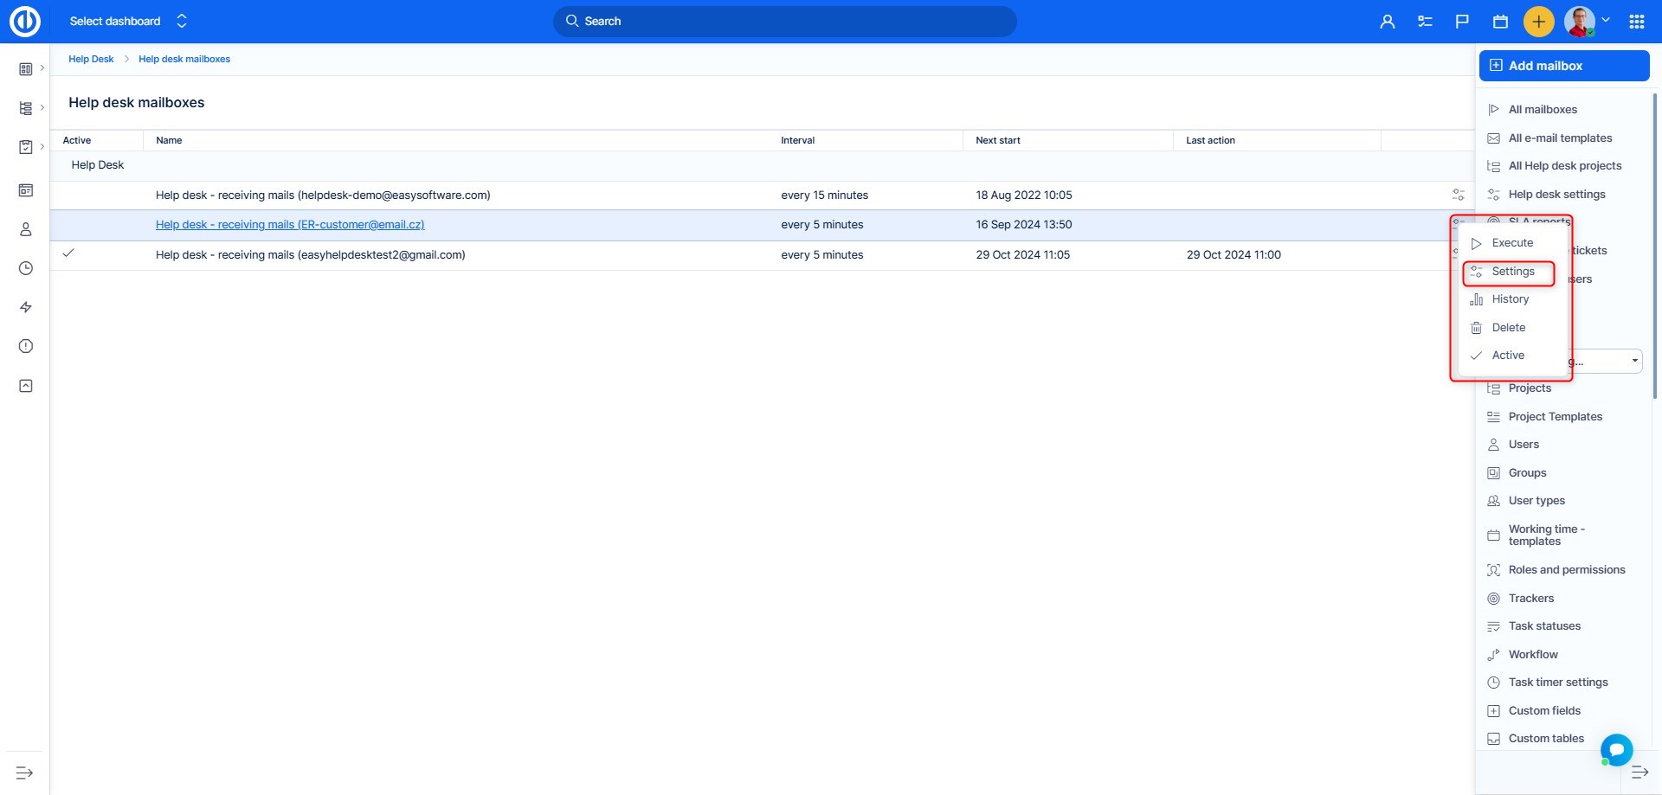1662x795 pixels.
Task: Choose History in the context menu
Action: point(1510,299)
